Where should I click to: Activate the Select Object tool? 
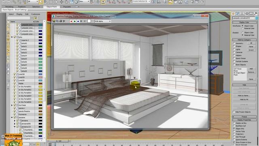[x=40, y=2]
